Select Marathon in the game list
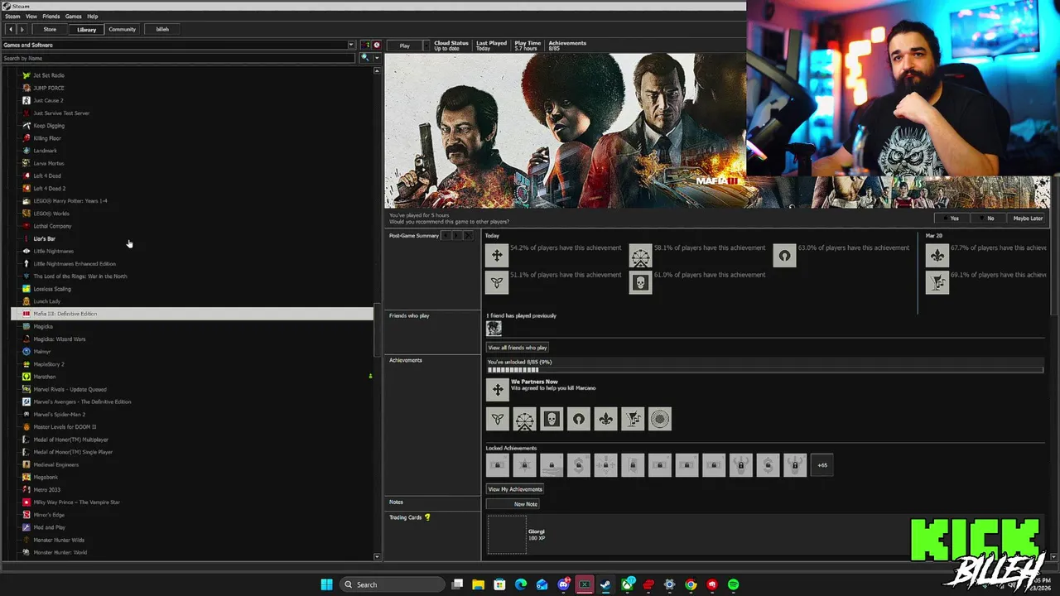This screenshot has height=596, width=1060. [x=45, y=377]
